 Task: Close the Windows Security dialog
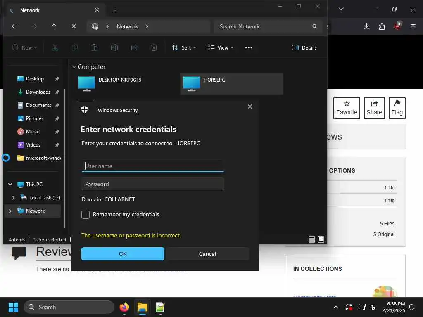click(x=250, y=106)
